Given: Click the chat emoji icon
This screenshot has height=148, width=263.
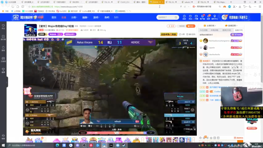Looking at the screenshot, I should [x=201, y=138].
